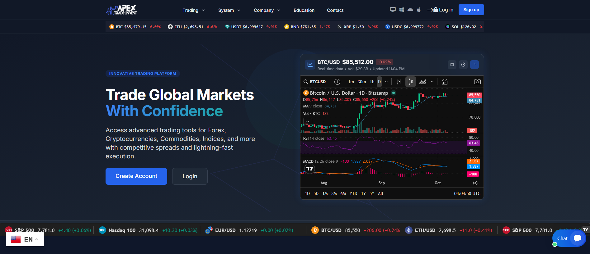
Task: Open the chart interval dropdown arrow
Action: point(386,82)
